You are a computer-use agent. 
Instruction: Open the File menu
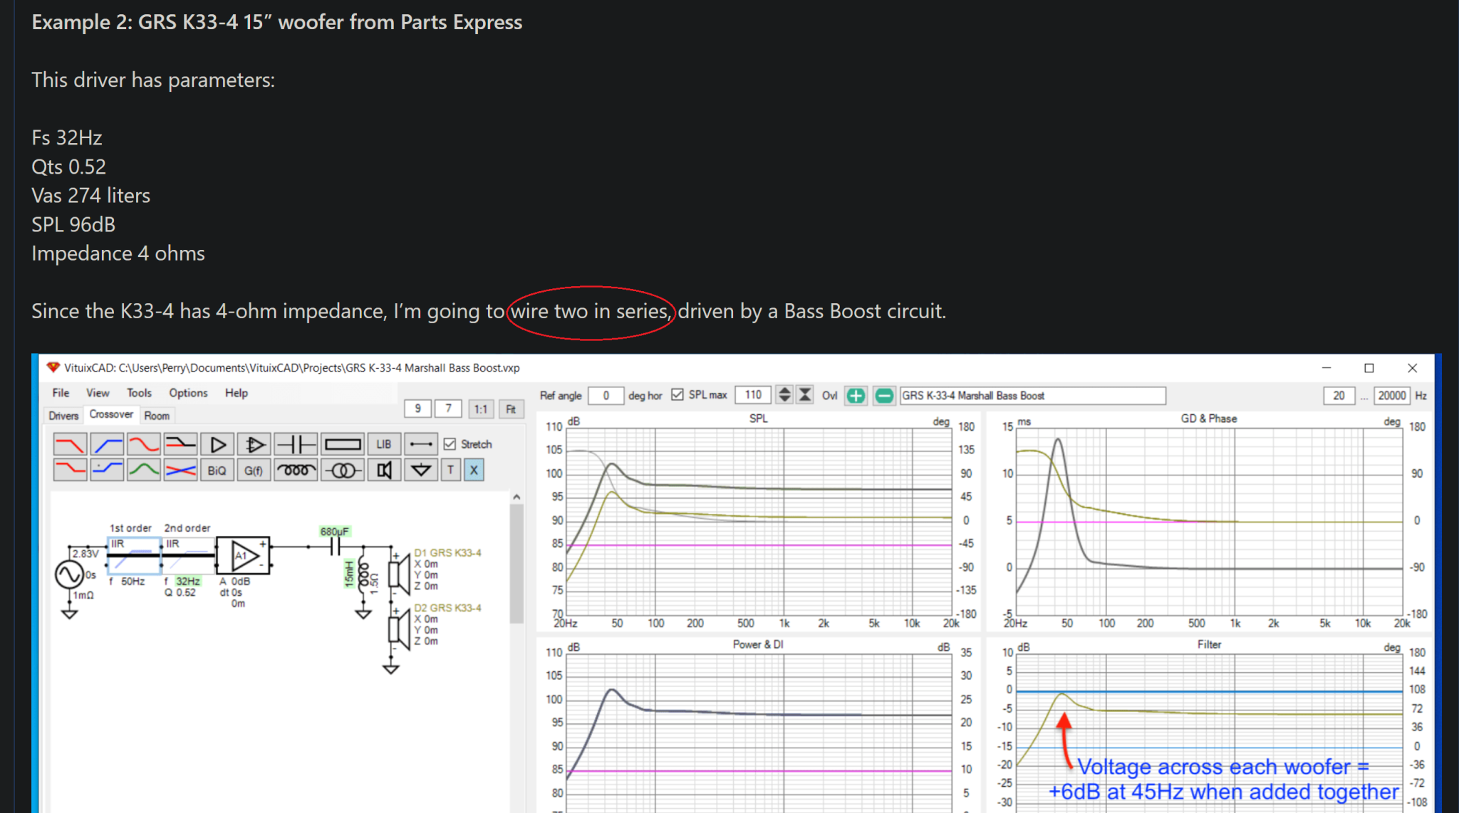61,393
